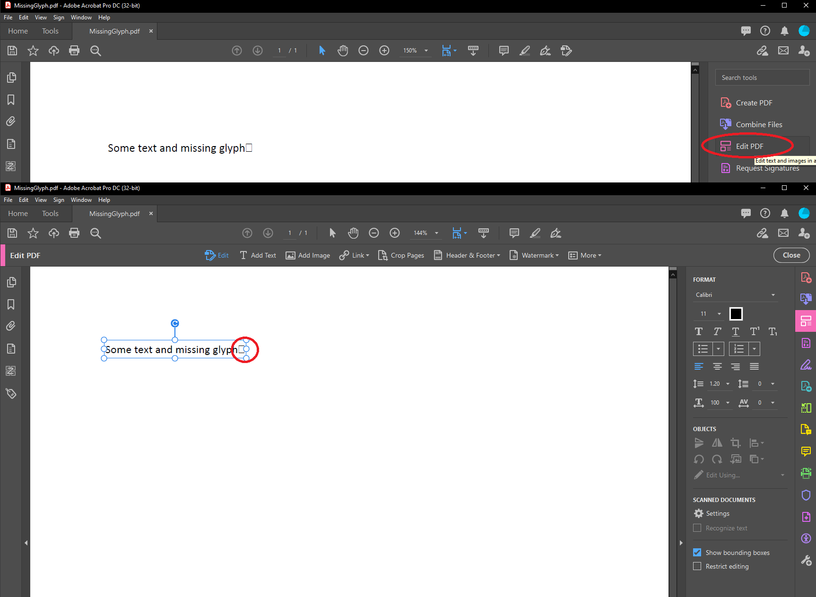Image resolution: width=816 pixels, height=597 pixels.
Task: Open Edit PDF from tools list
Action: click(x=749, y=147)
